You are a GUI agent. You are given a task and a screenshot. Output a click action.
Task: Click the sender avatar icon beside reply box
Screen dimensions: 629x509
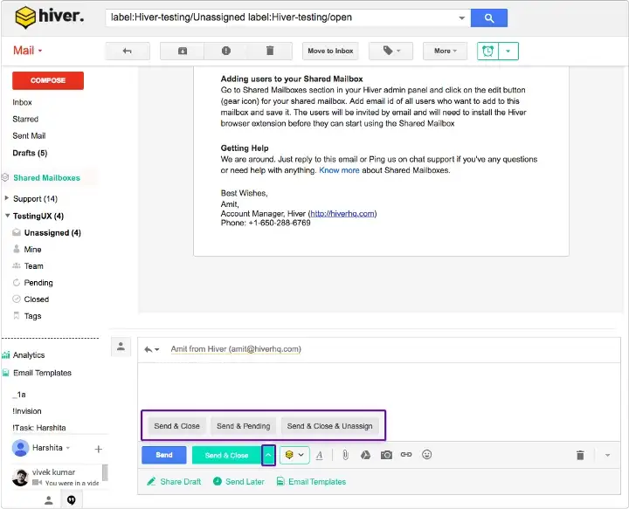point(121,347)
